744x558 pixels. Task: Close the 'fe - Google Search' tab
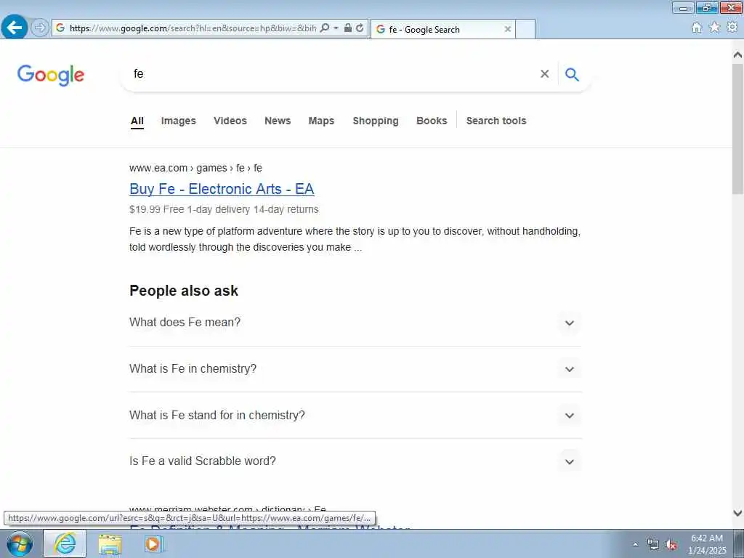pyautogui.click(x=508, y=29)
